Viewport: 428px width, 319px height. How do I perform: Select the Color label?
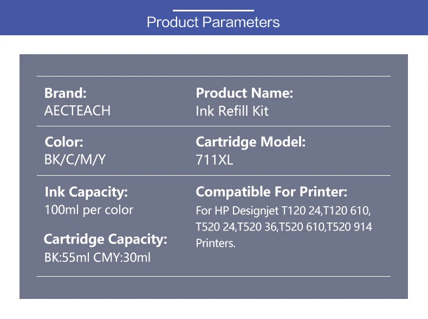click(64, 142)
